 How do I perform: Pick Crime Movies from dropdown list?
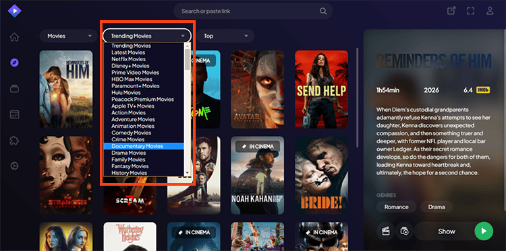(144, 139)
